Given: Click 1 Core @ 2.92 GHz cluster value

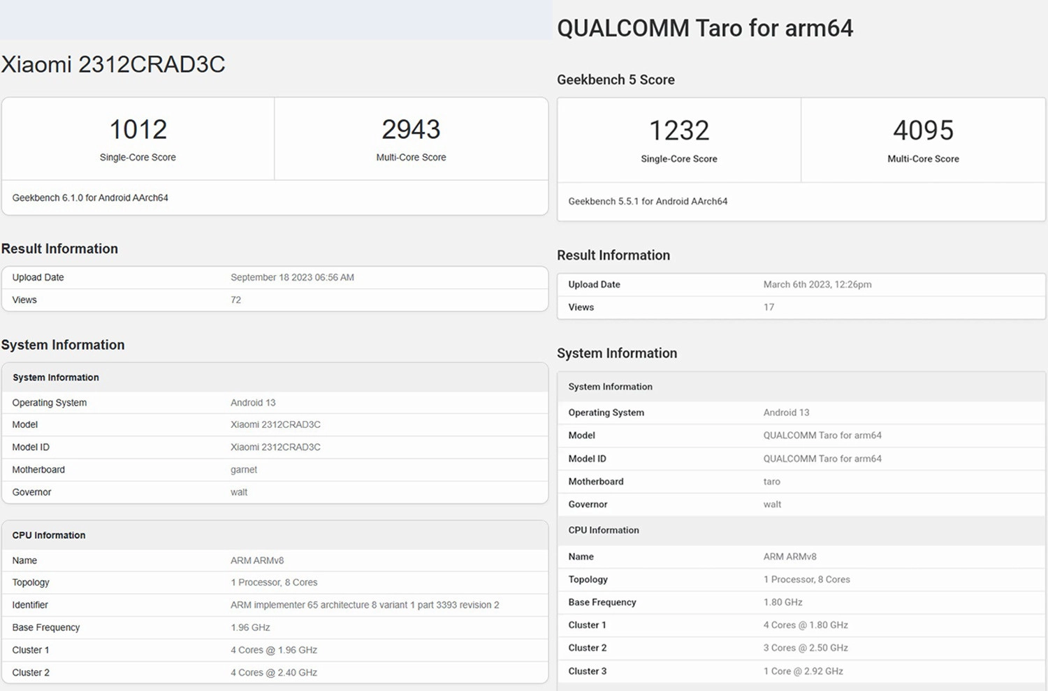Looking at the screenshot, I should 803,671.
